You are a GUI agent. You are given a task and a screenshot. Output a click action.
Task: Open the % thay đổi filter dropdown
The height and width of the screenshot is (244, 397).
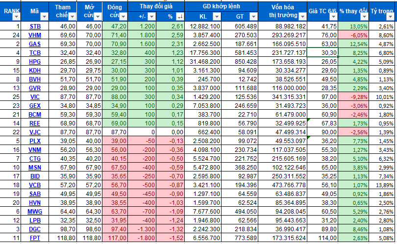(364, 17)
